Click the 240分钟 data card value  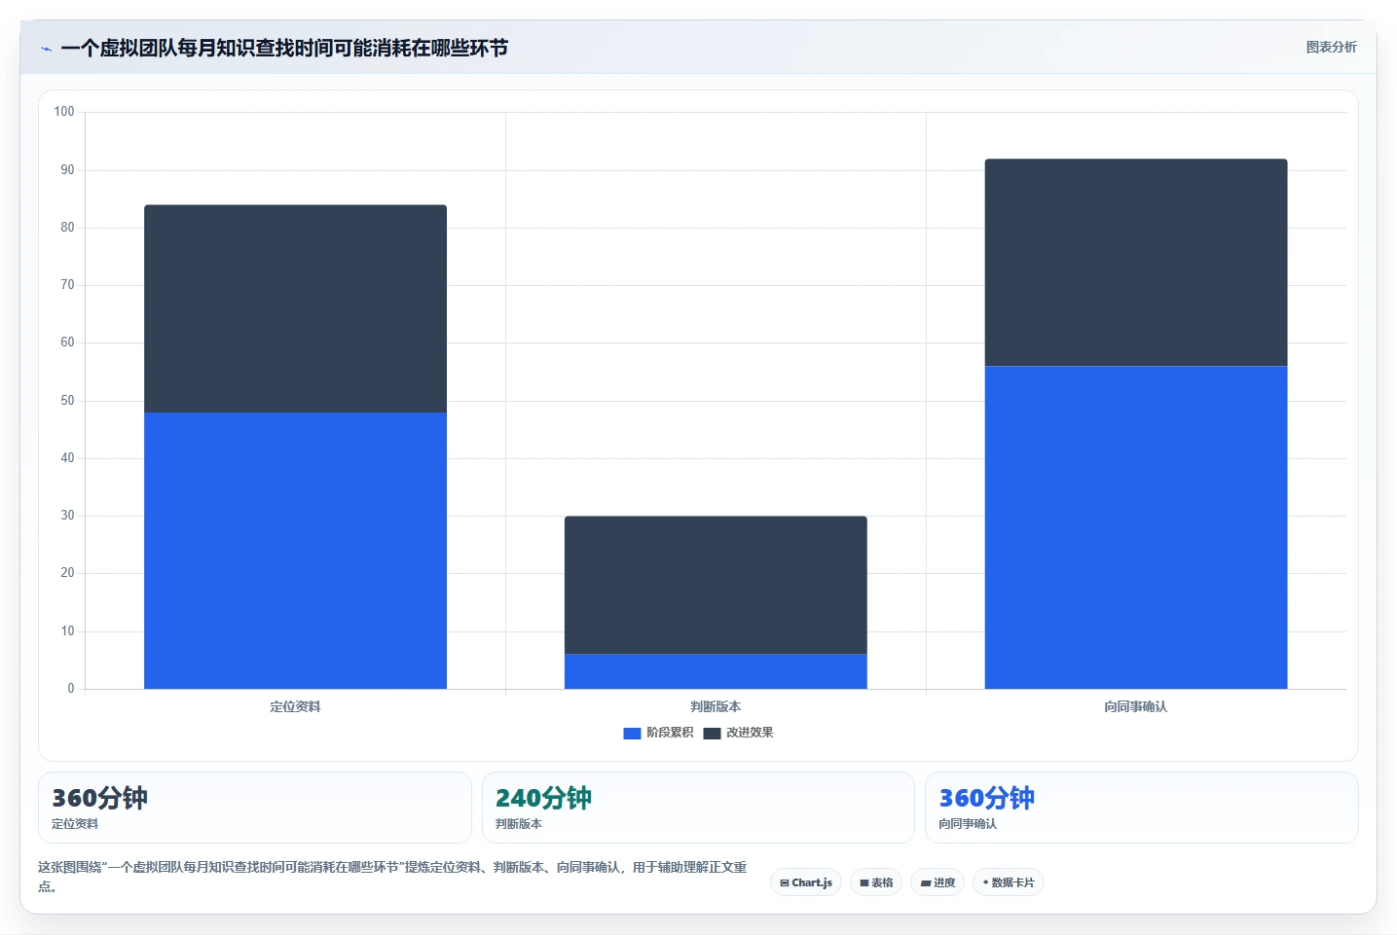click(x=543, y=798)
